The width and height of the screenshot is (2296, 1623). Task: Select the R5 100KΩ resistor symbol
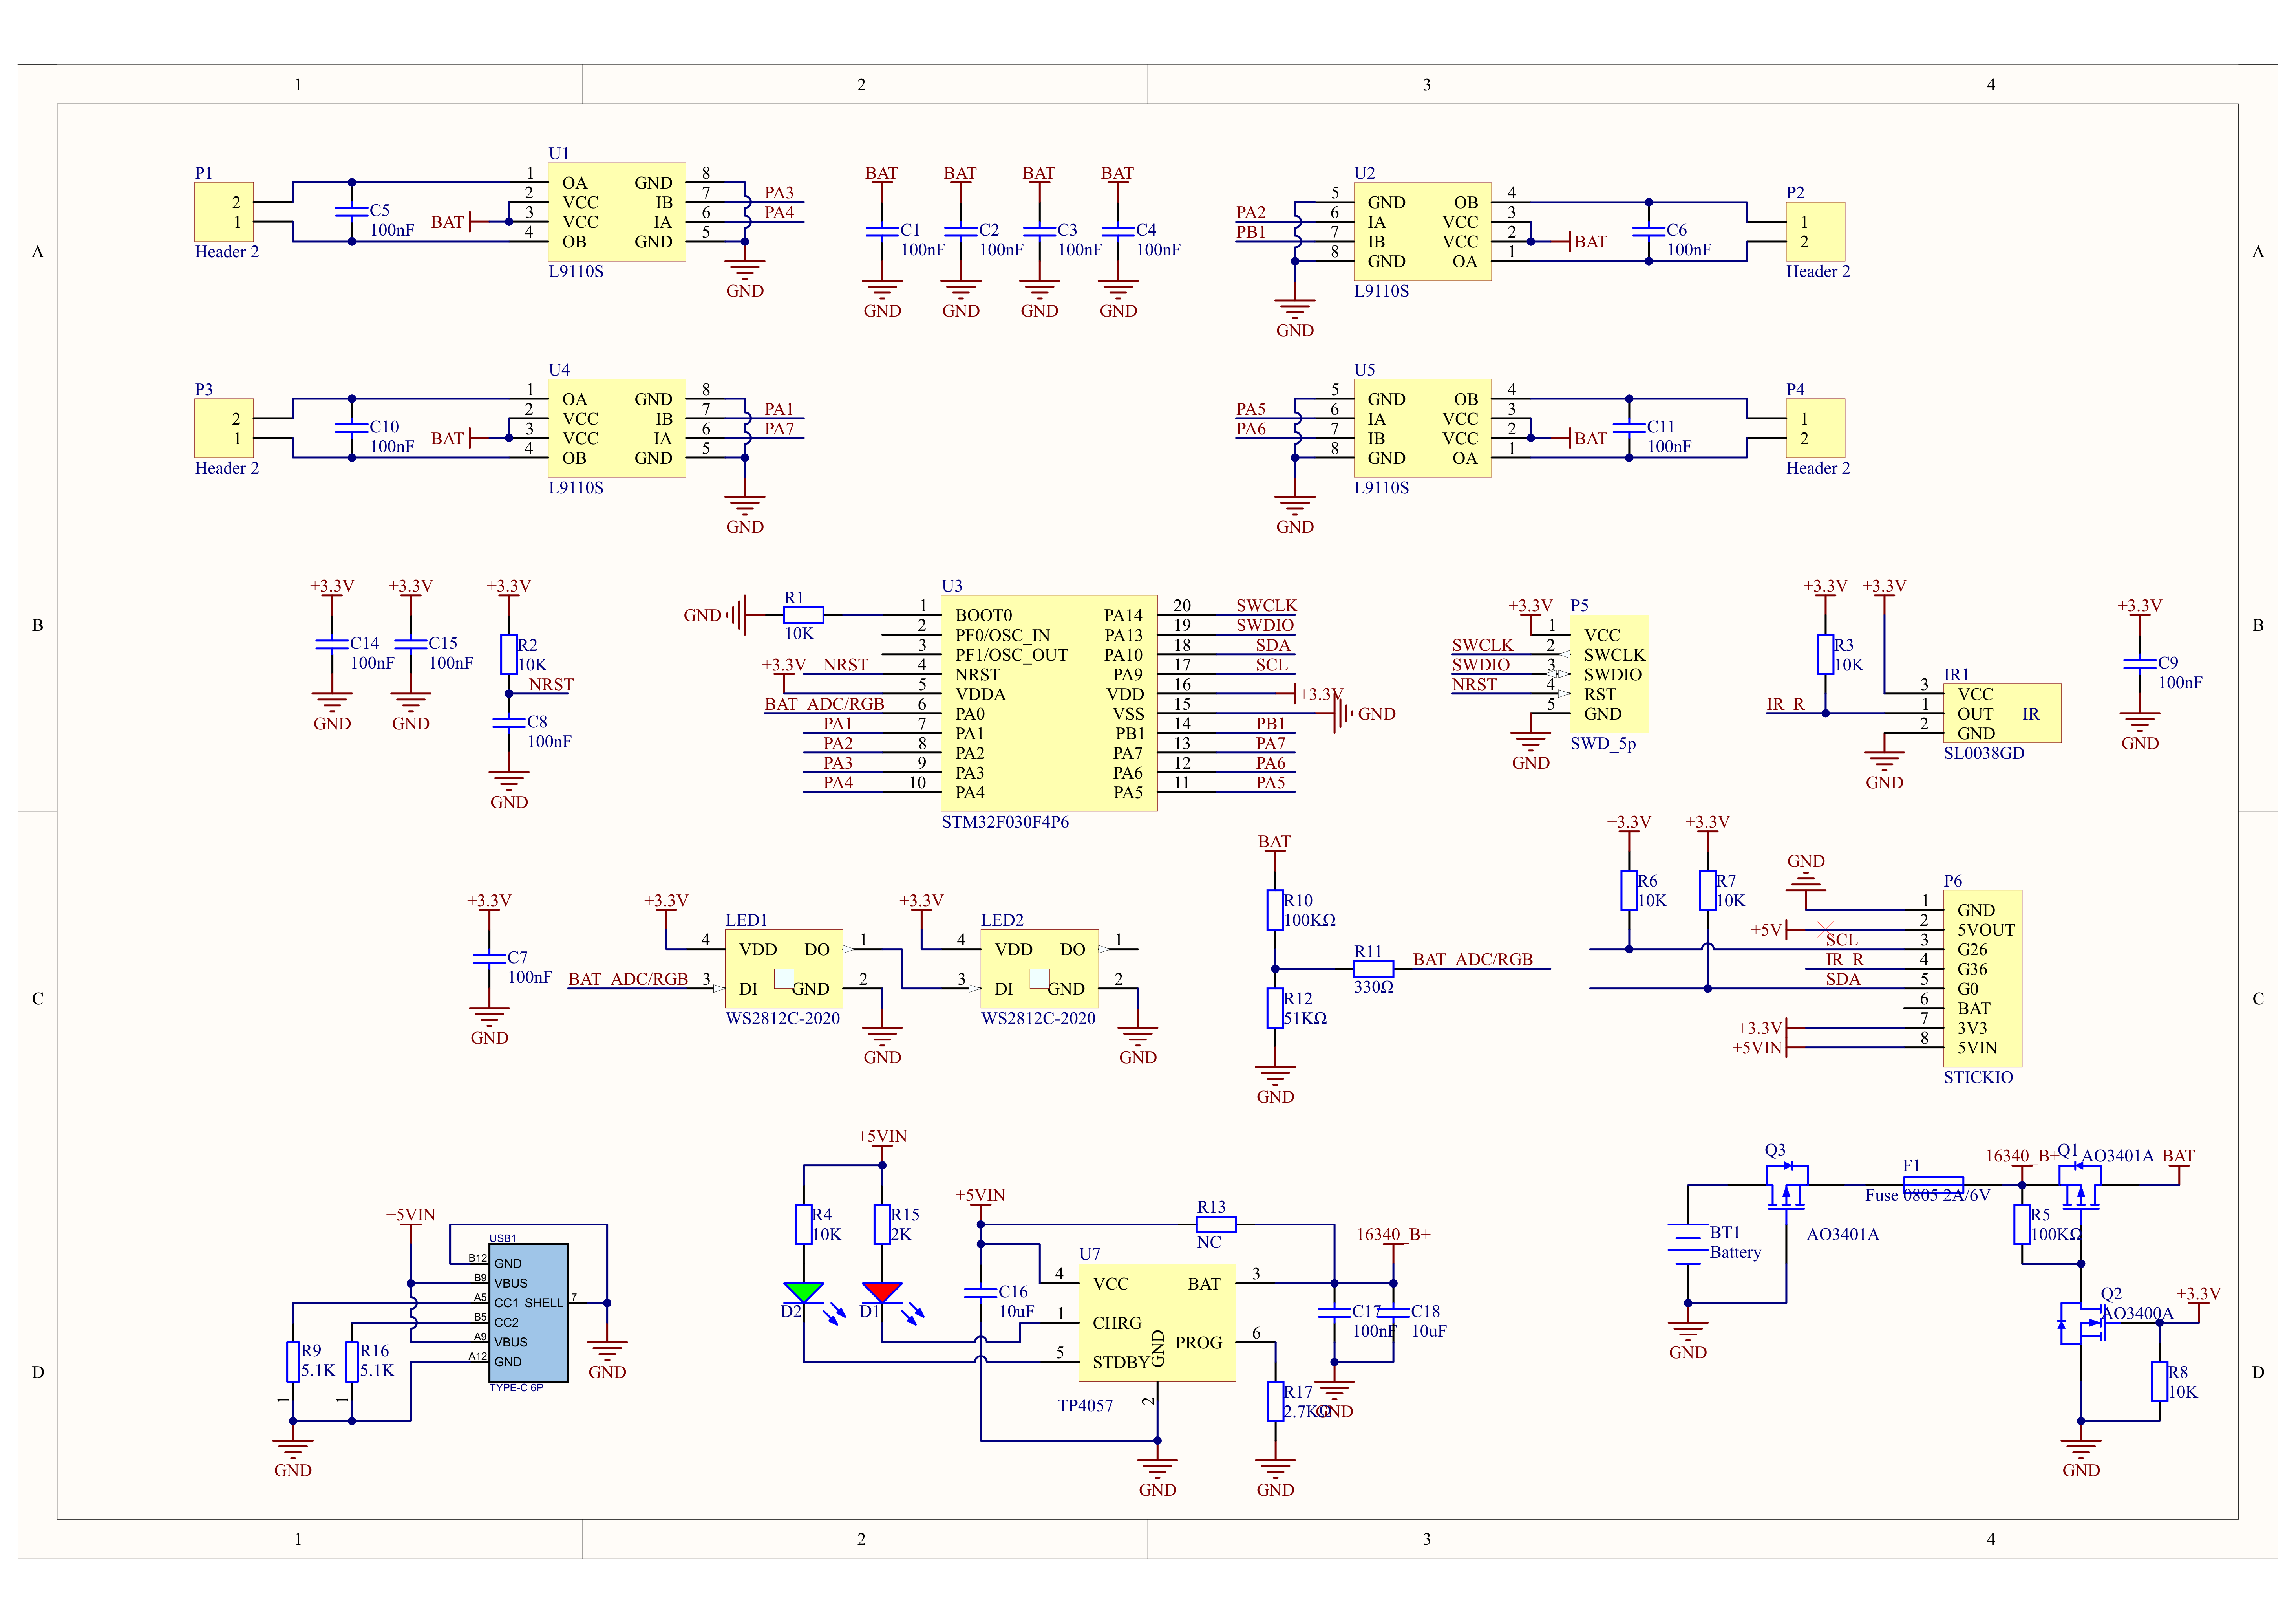pyautogui.click(x=2022, y=1225)
